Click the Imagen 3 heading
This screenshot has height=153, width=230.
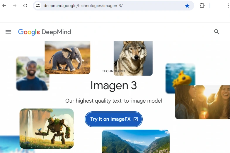114,85
